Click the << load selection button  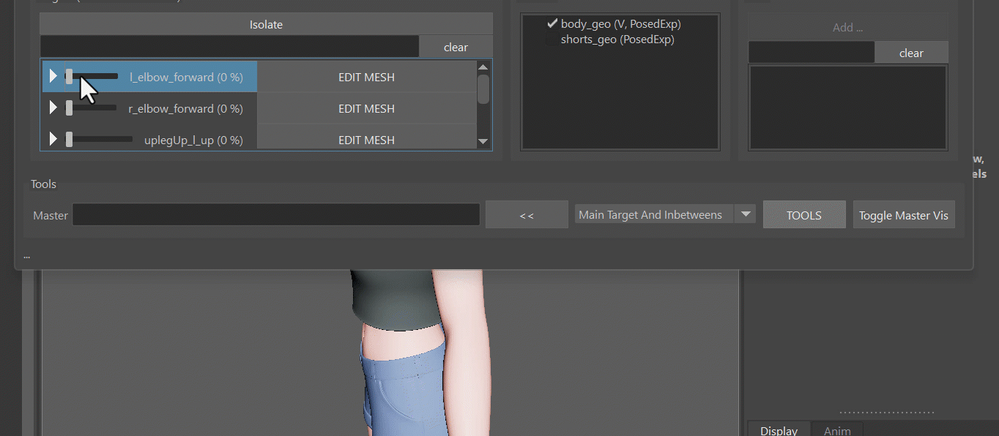(527, 215)
